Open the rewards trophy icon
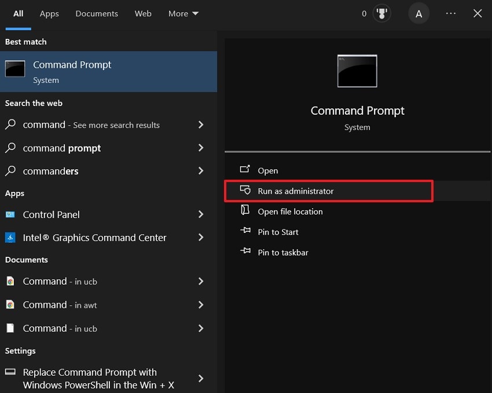 coord(381,13)
